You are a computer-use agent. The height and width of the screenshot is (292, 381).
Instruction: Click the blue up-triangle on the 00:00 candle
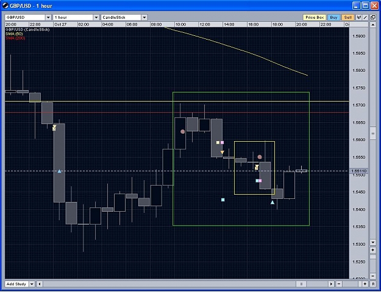coord(60,171)
